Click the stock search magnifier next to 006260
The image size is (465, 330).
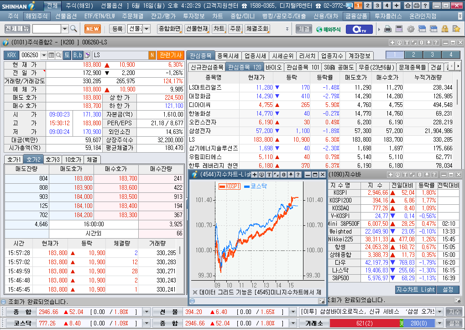[58, 55]
